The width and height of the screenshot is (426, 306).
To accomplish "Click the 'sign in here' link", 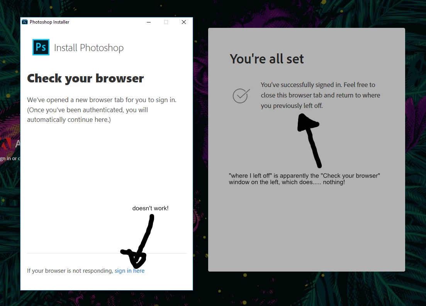I will [x=129, y=271].
